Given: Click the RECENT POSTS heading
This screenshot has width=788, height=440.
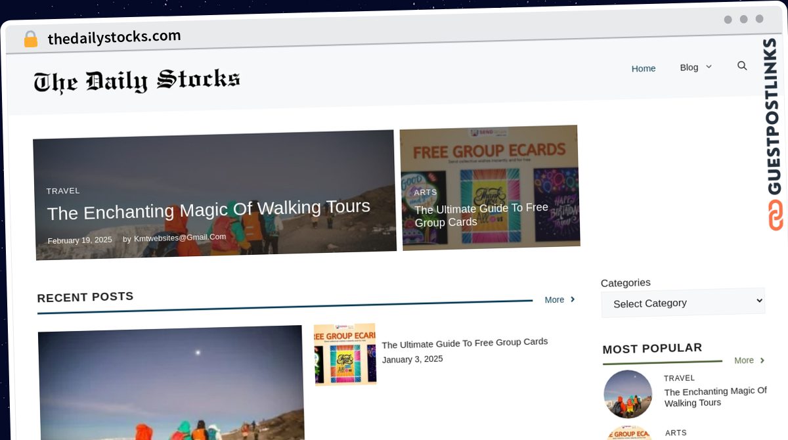Looking at the screenshot, I should coord(85,297).
